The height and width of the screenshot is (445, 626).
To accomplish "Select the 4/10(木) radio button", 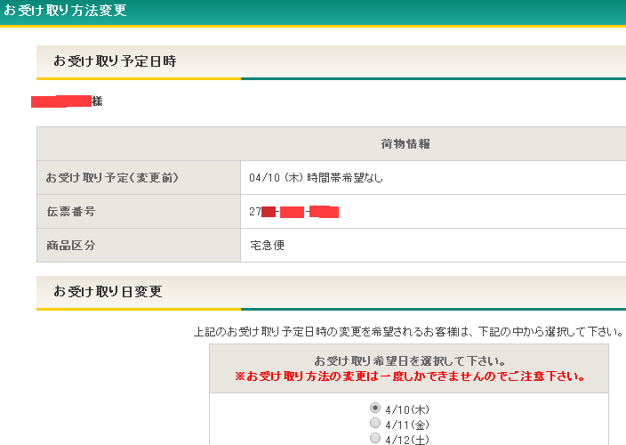I will (x=374, y=408).
